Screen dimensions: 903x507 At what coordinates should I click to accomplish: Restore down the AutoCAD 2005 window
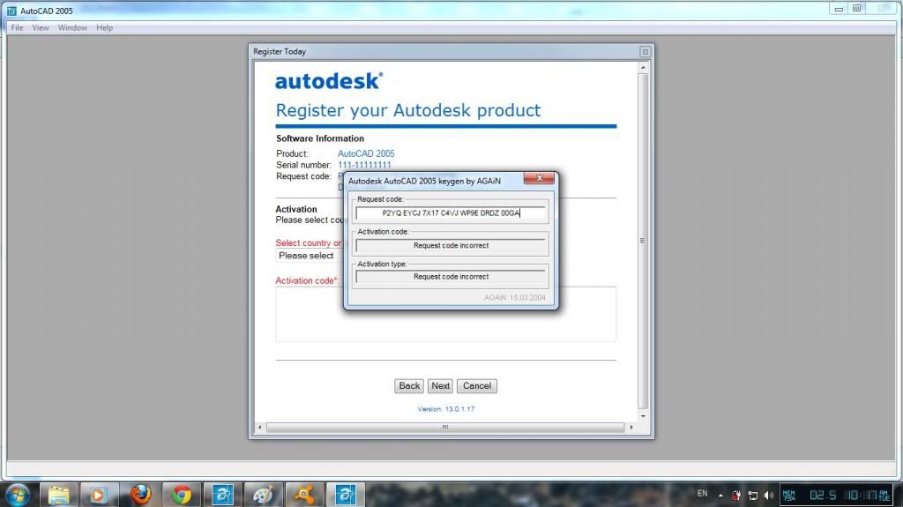[857, 9]
